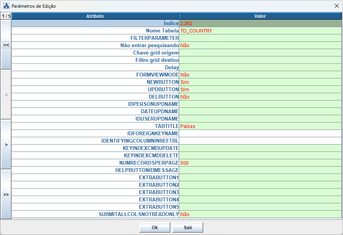343x235 pixels.
Task: Jump to last record using >> button
Action: pyautogui.click(x=6, y=194)
